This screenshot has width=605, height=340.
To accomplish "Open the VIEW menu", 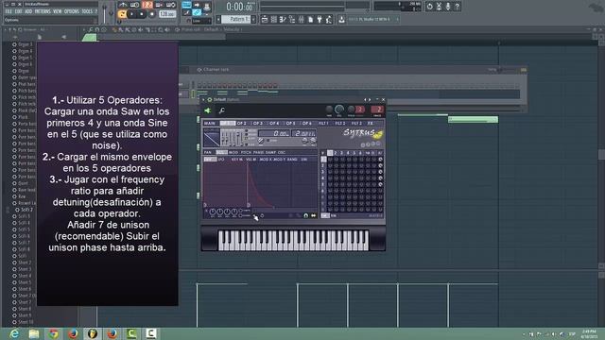I will (x=57, y=11).
